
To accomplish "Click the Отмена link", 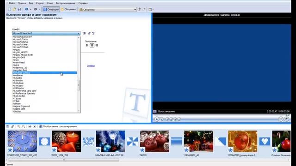I will (x=91, y=65).
